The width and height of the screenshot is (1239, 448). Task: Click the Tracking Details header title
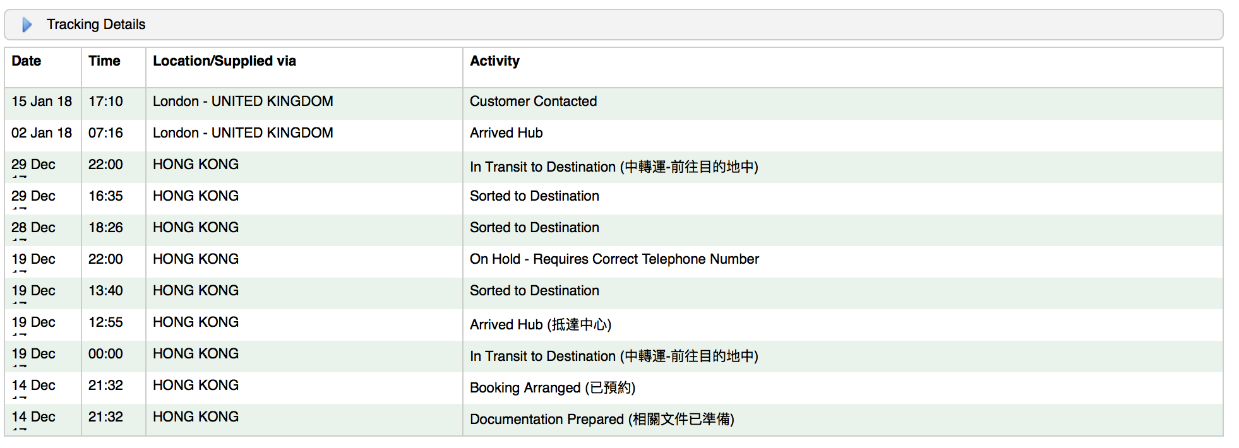pyautogui.click(x=96, y=25)
